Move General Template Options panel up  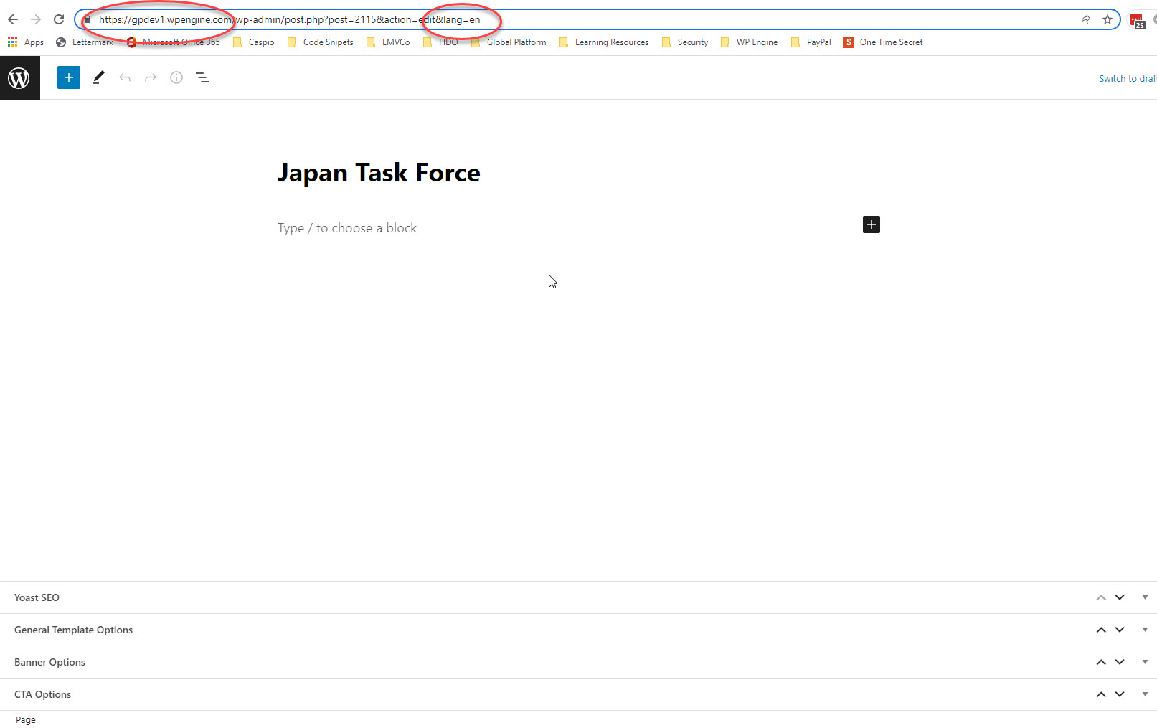click(x=1101, y=630)
